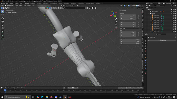Image resolution: width=177 pixels, height=99 pixels.
Task: Select the Select Box tool in the toolbar
Action: click(x=3, y=11)
